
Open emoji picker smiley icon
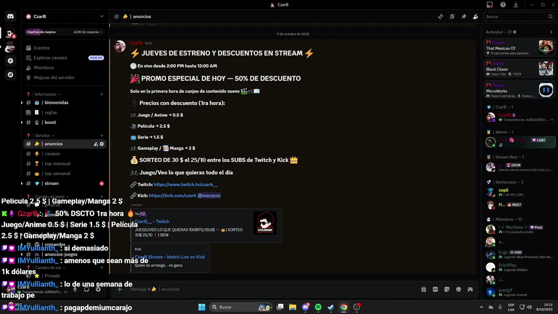459,289
